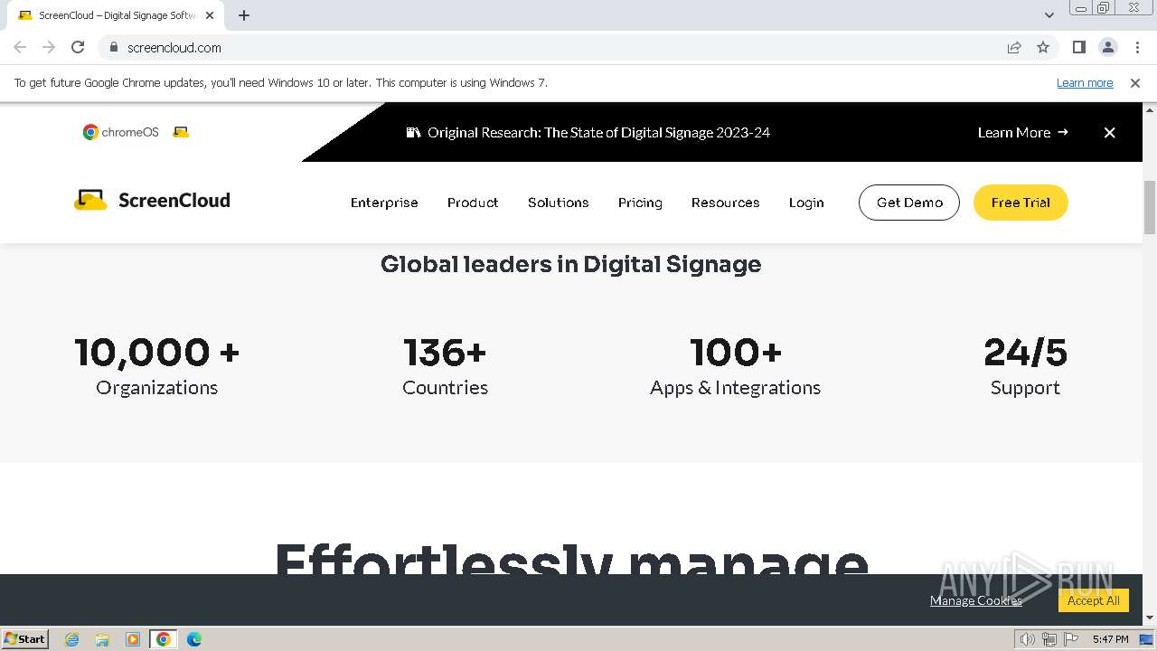Open the State of Digital Signage research link

click(598, 132)
